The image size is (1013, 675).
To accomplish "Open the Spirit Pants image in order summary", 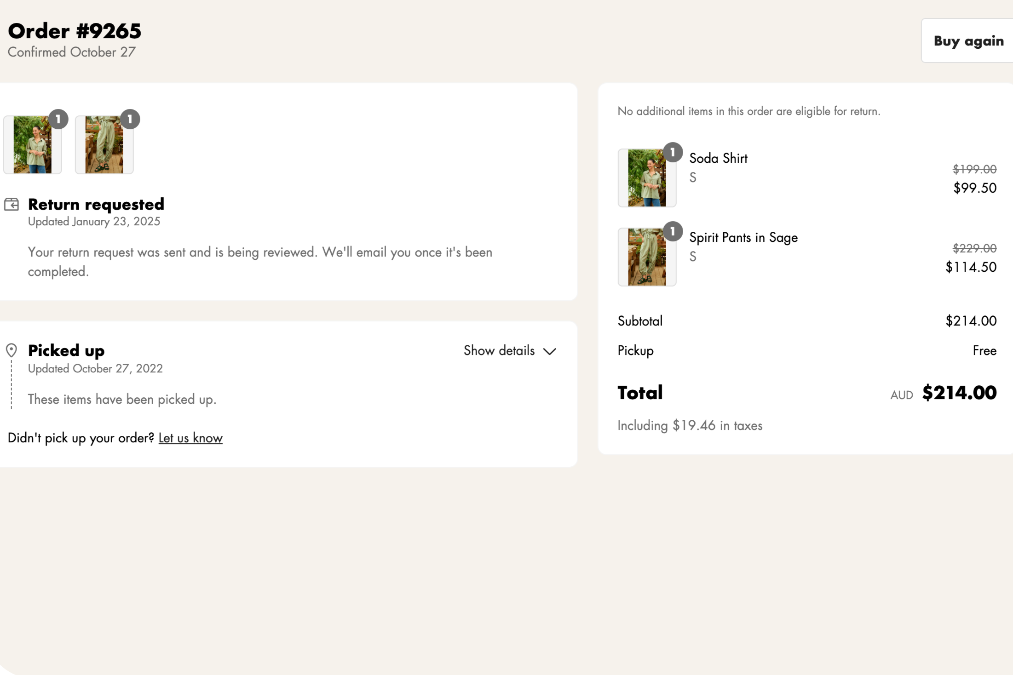I will pyautogui.click(x=647, y=257).
